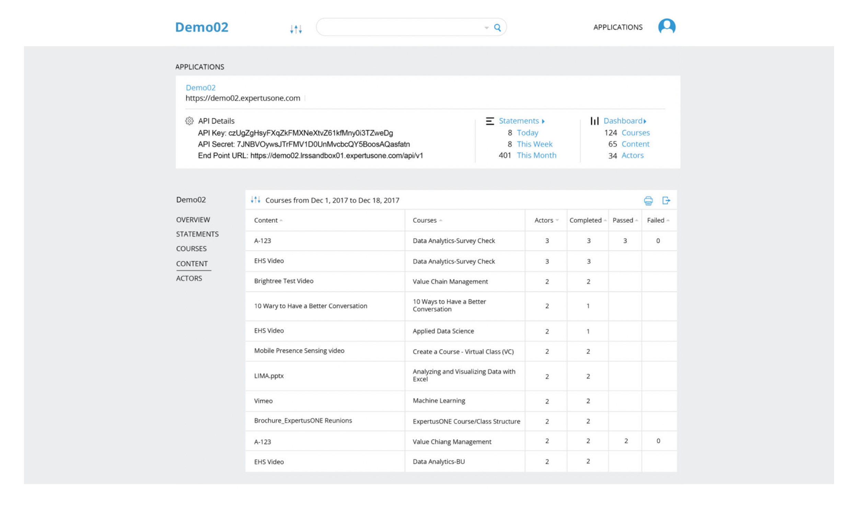Open the Actors dashboard link
The image size is (858, 506).
(x=633, y=155)
